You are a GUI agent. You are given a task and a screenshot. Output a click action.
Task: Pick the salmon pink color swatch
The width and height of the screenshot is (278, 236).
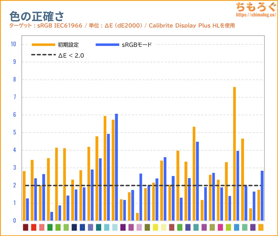(x=42, y=228)
